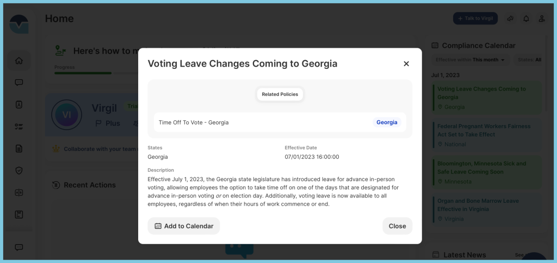Click the megaphone announcements icon
557x263 pixels.
tap(510, 19)
